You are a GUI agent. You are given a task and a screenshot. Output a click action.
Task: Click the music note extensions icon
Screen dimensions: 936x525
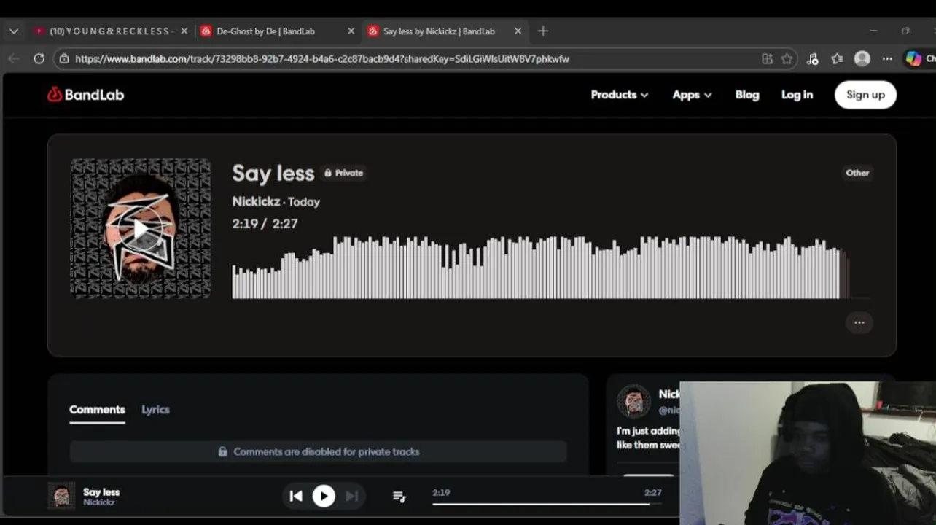click(x=812, y=59)
